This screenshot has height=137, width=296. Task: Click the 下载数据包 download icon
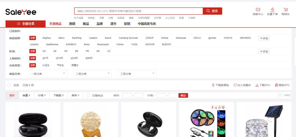point(213,85)
